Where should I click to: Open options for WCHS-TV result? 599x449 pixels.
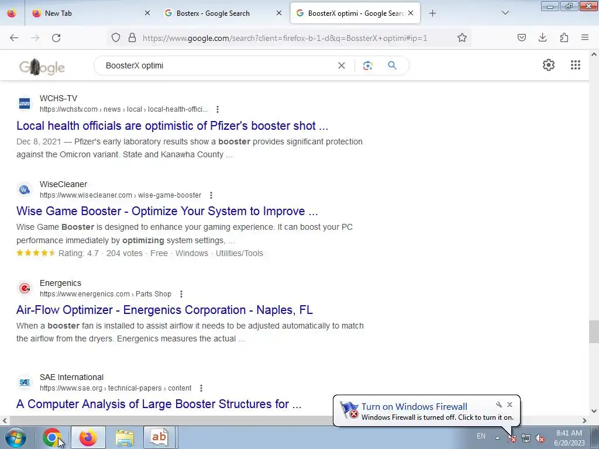(x=218, y=109)
